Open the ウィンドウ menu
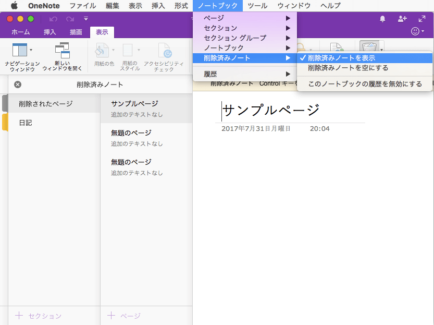This screenshot has height=325, width=434. point(294,6)
